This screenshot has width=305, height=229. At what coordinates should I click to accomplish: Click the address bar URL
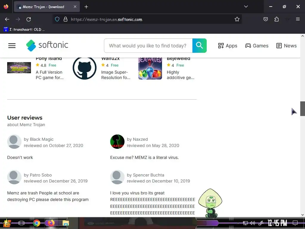[x=106, y=19]
